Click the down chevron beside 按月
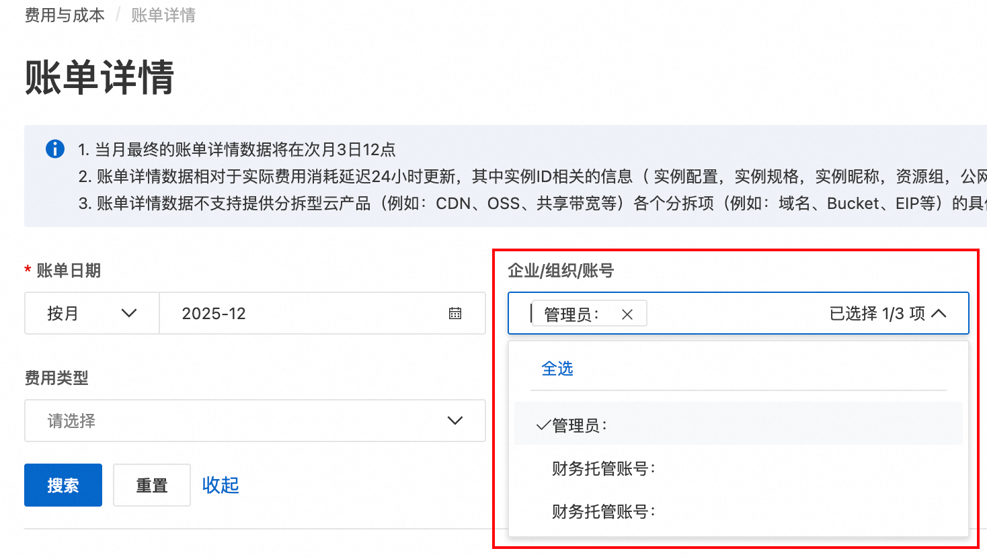The image size is (987, 559). (128, 313)
